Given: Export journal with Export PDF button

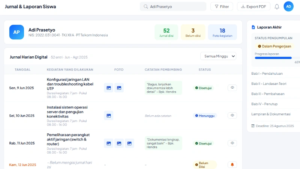Looking at the screenshot, I should (x=253, y=6).
